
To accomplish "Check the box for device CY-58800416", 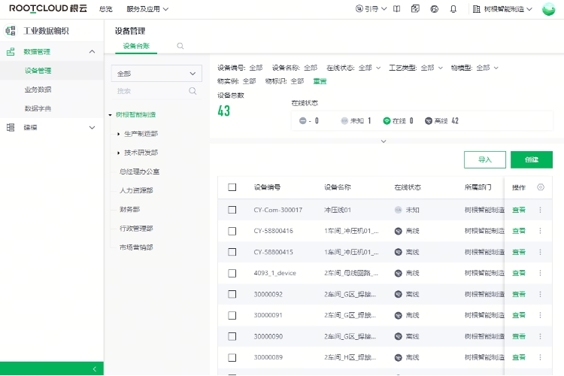I will point(232,231).
